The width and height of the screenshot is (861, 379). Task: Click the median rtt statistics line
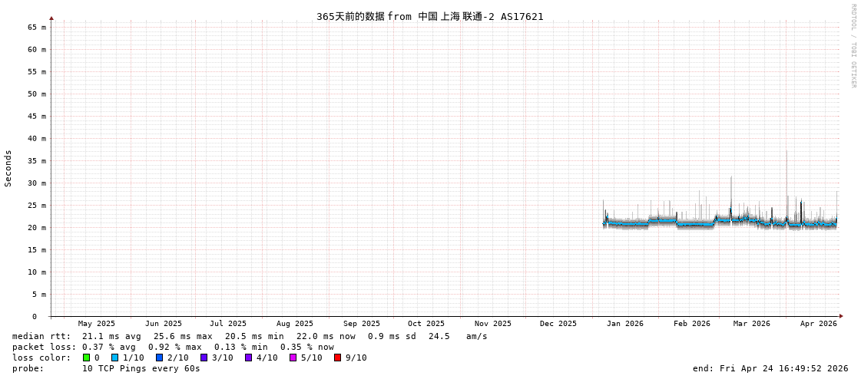250,336
